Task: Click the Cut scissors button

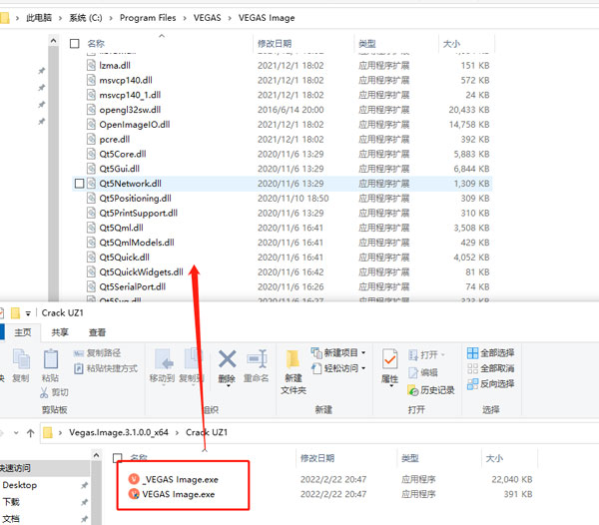Action: tap(54, 392)
